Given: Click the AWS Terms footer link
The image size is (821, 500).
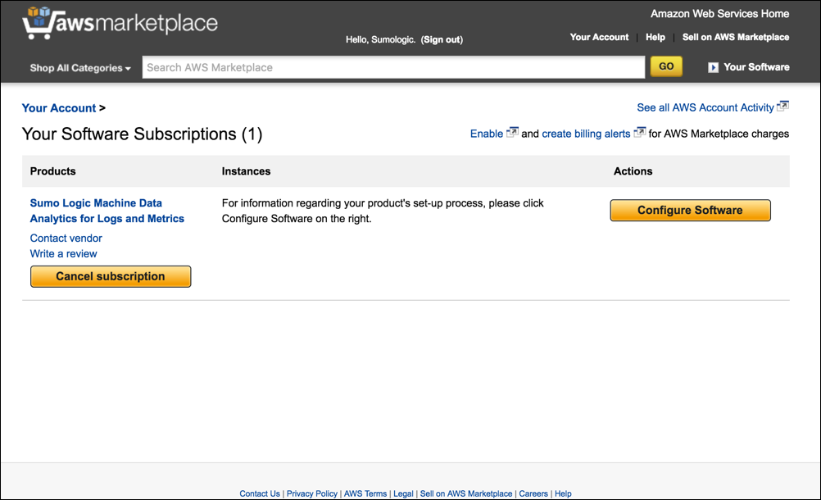Looking at the screenshot, I should click(x=365, y=493).
